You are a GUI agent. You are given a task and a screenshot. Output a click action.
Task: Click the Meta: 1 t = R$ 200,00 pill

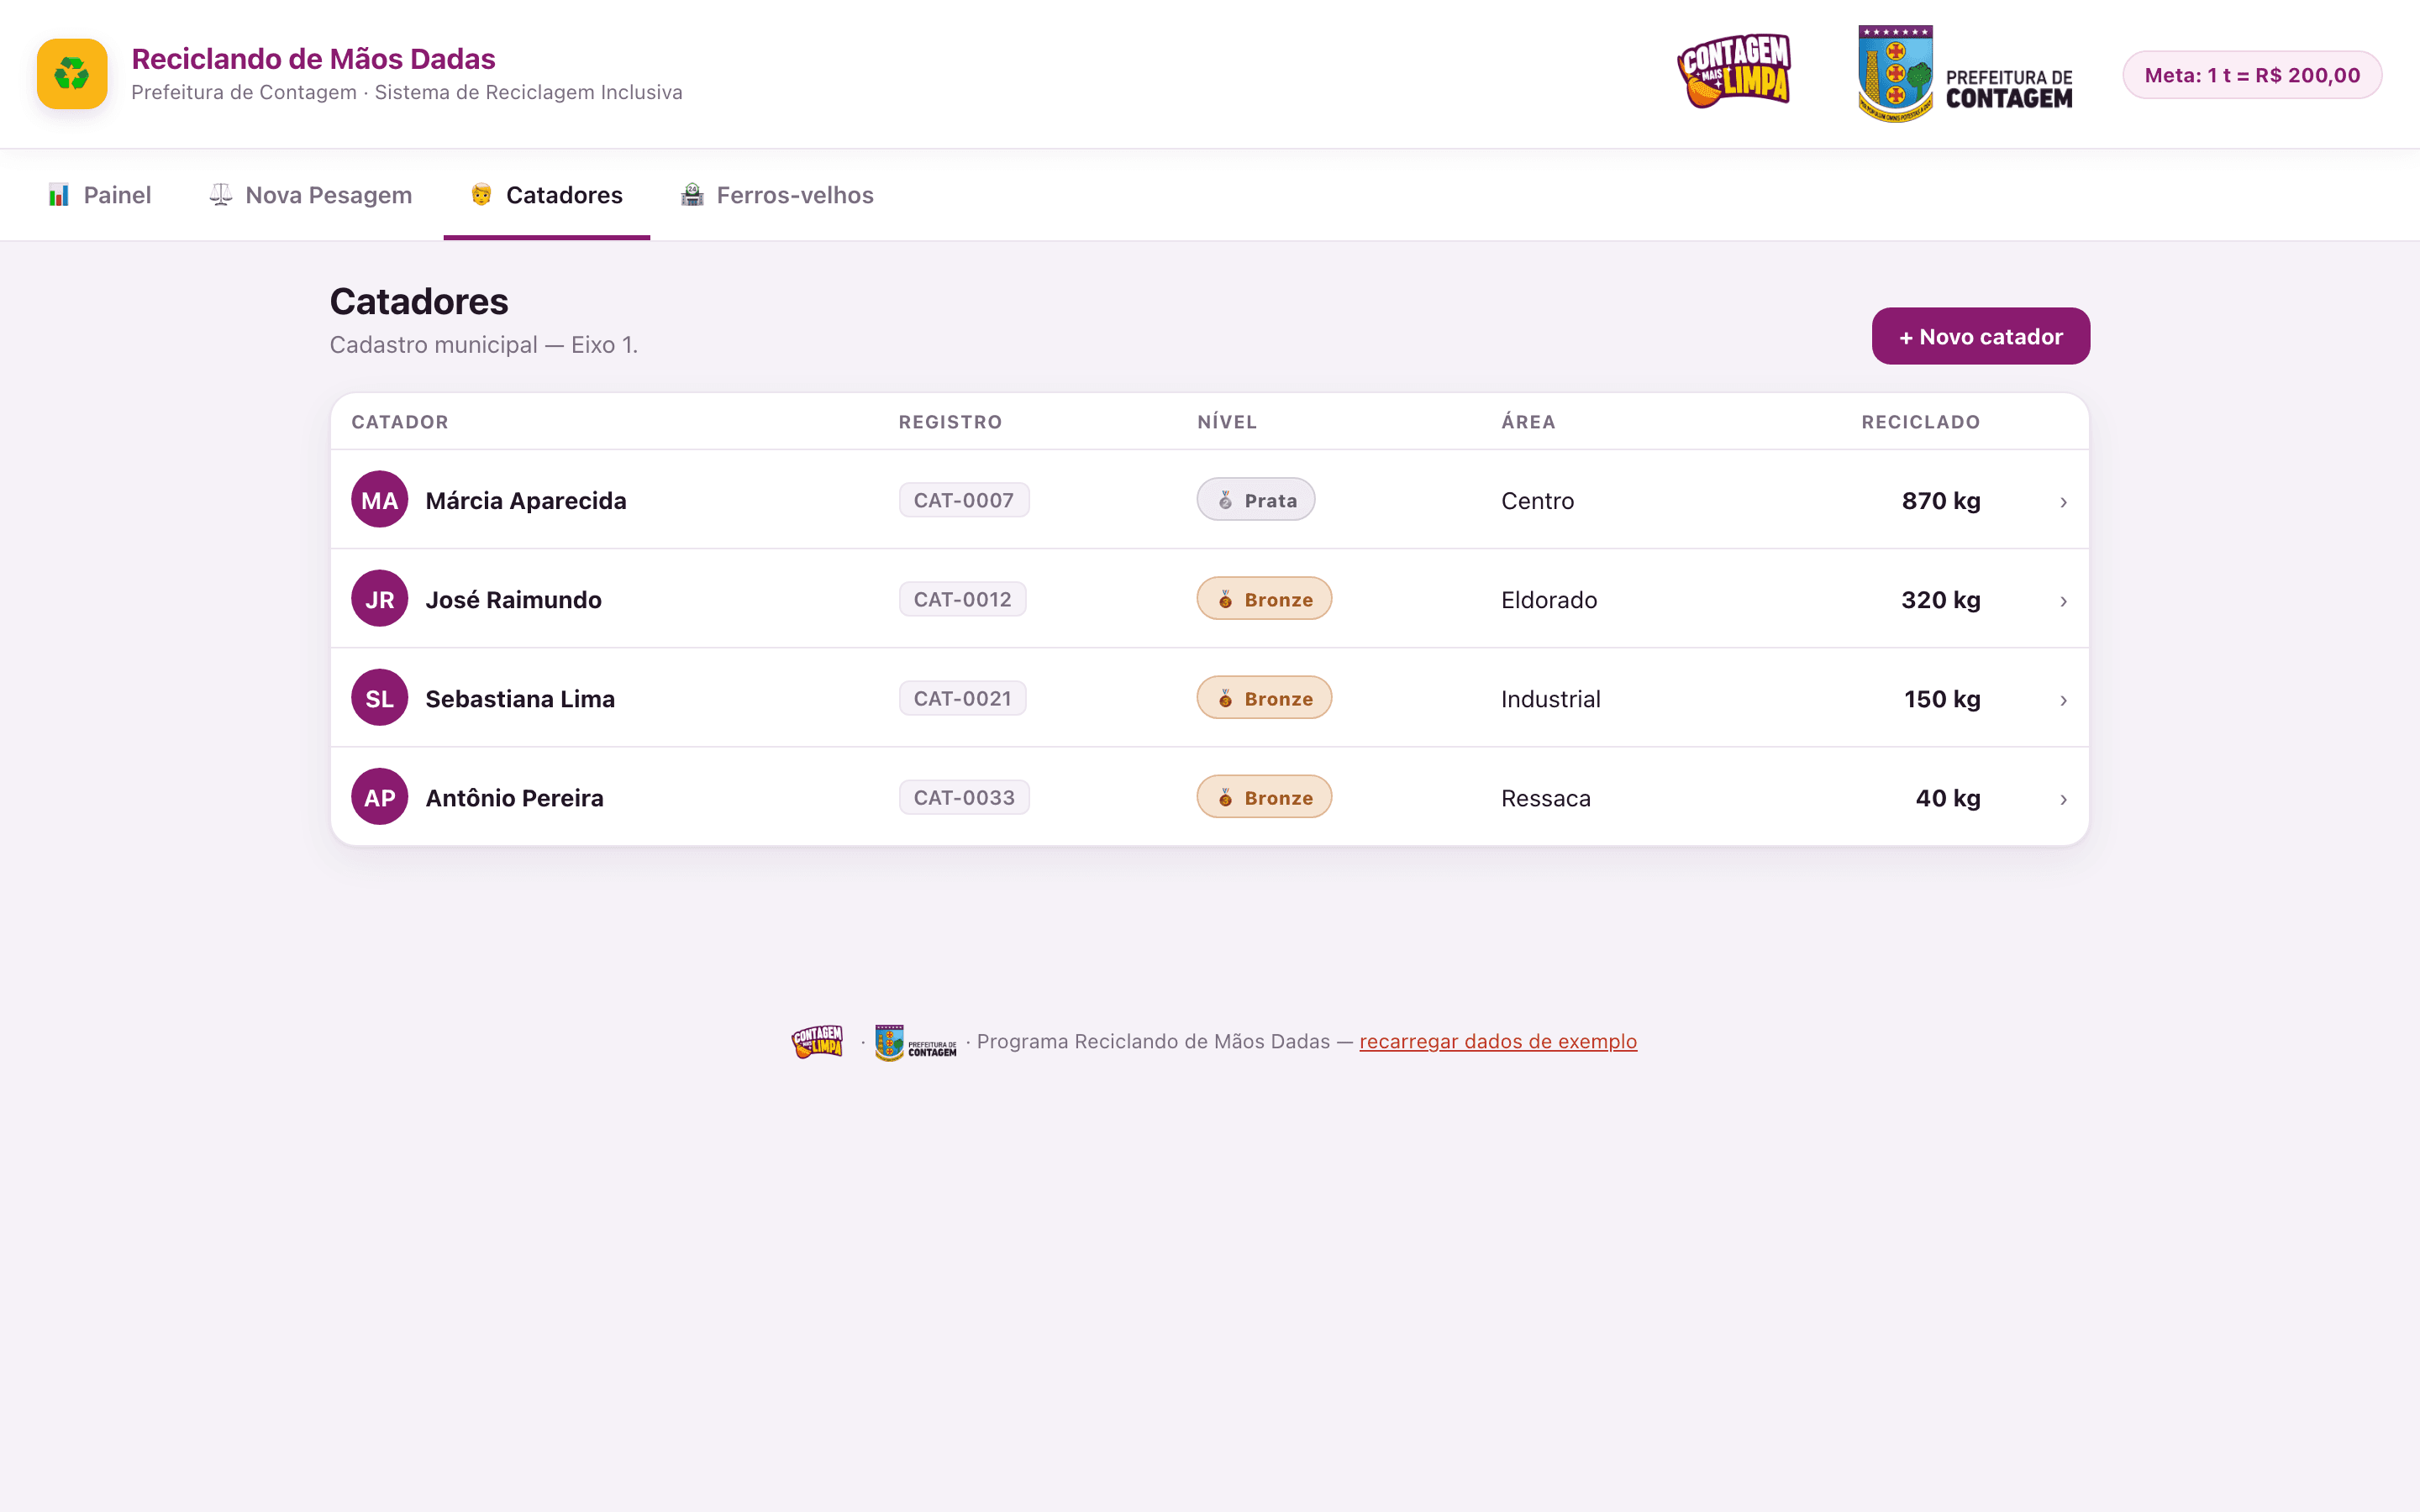2252,75
